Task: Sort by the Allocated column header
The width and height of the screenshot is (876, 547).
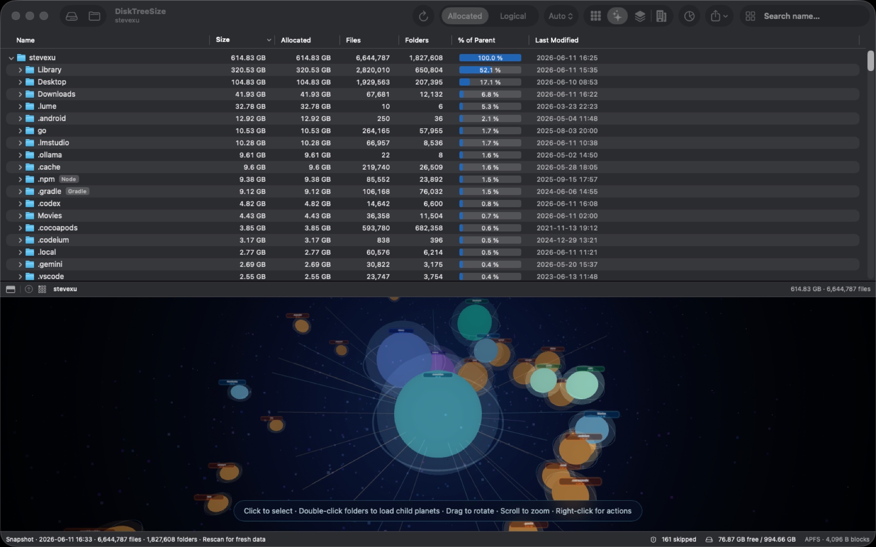Action: coord(296,40)
